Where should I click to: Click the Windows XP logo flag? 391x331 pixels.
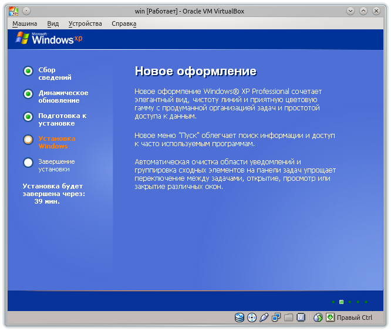tap(22, 38)
